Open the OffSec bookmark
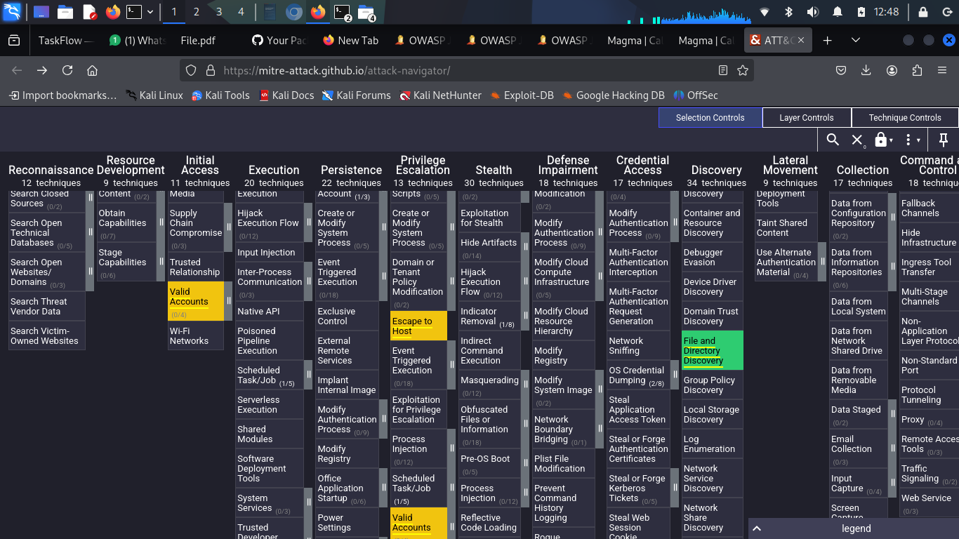The width and height of the screenshot is (959, 539). click(695, 95)
